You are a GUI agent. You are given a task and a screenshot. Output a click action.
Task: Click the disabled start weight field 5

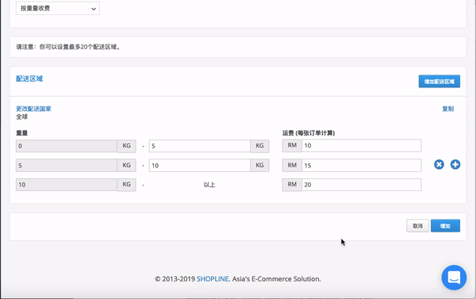67,166
